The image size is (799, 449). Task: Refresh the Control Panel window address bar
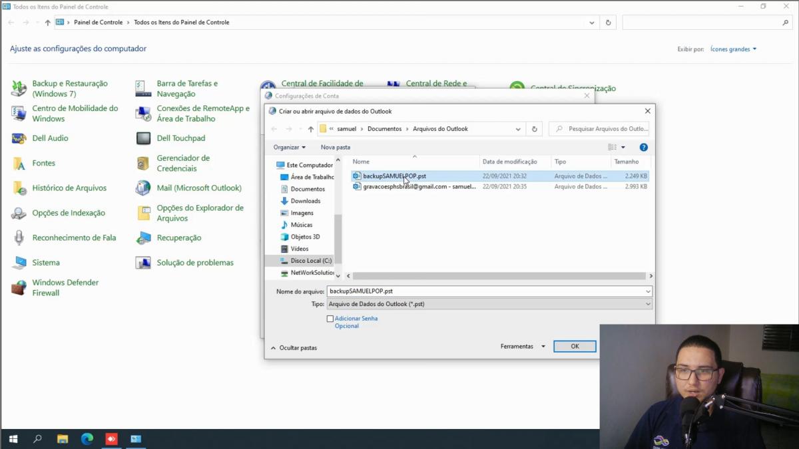(608, 22)
